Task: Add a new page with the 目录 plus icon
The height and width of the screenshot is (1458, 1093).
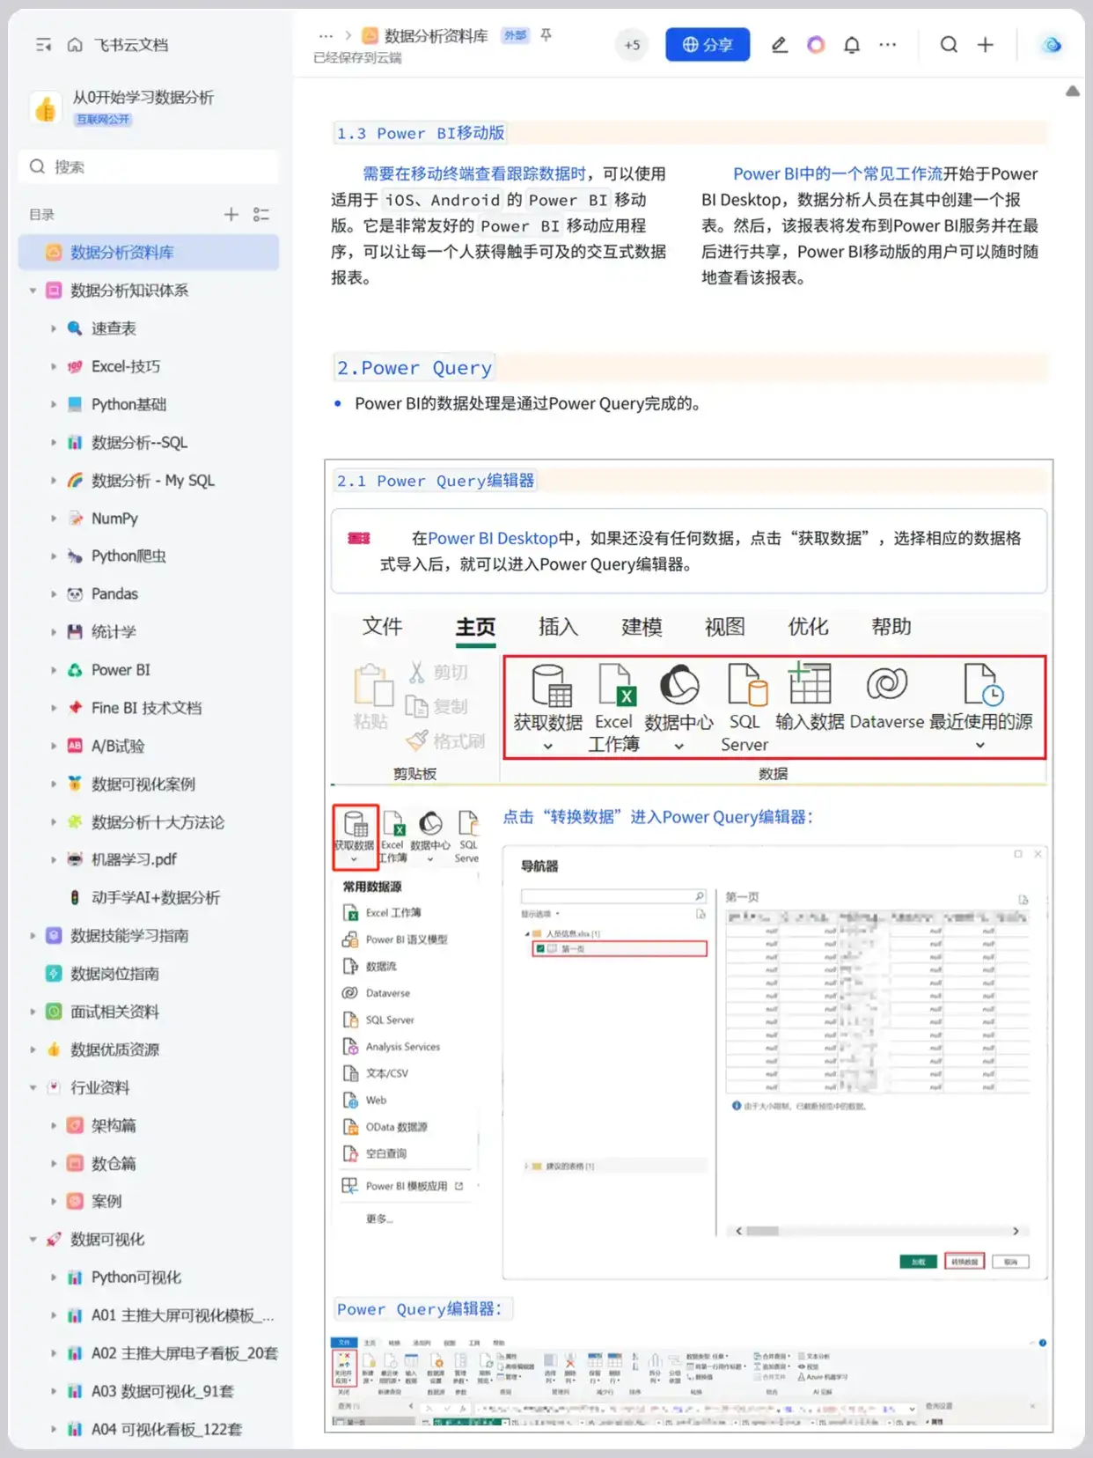Action: pyautogui.click(x=231, y=214)
